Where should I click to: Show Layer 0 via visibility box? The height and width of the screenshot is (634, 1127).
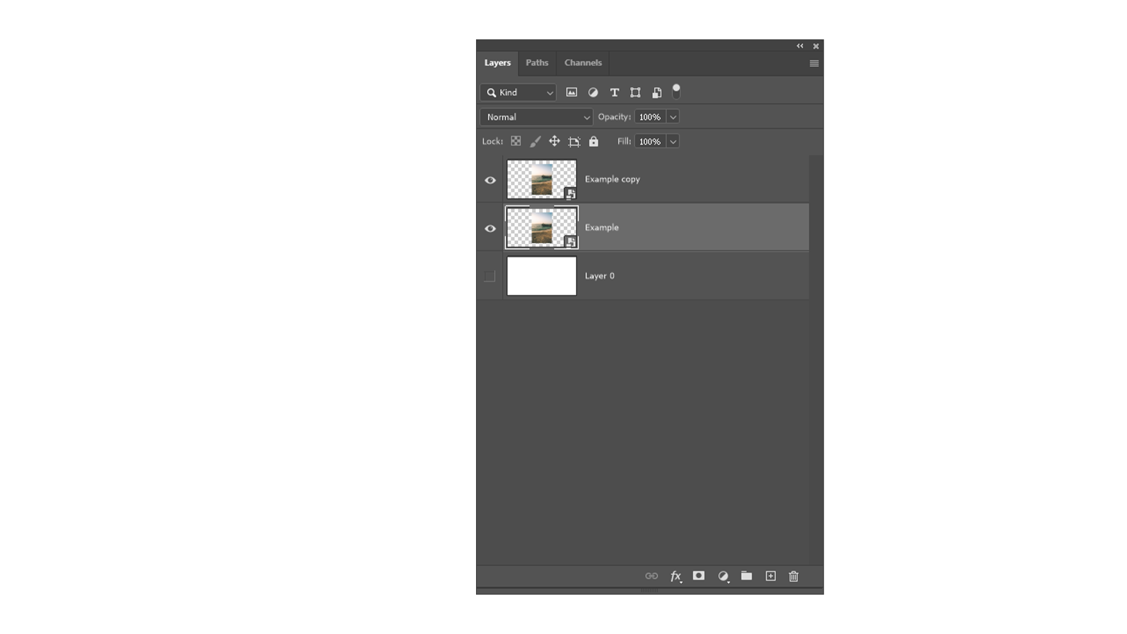tap(490, 276)
